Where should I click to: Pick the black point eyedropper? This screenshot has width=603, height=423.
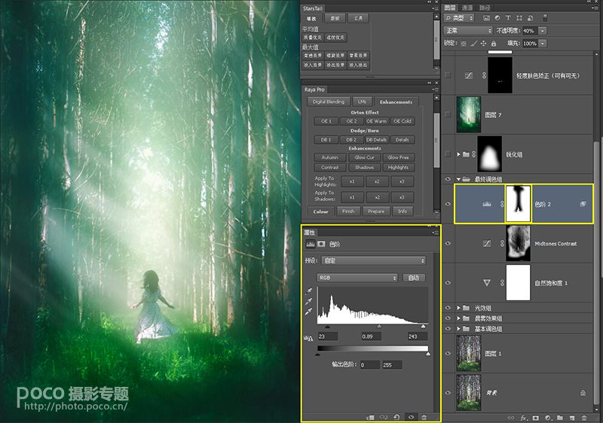(x=309, y=291)
